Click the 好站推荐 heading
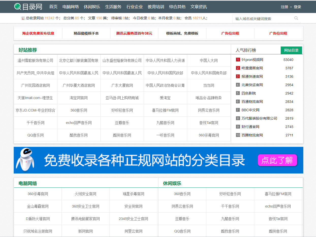This screenshot has width=316, height=237. (28, 50)
